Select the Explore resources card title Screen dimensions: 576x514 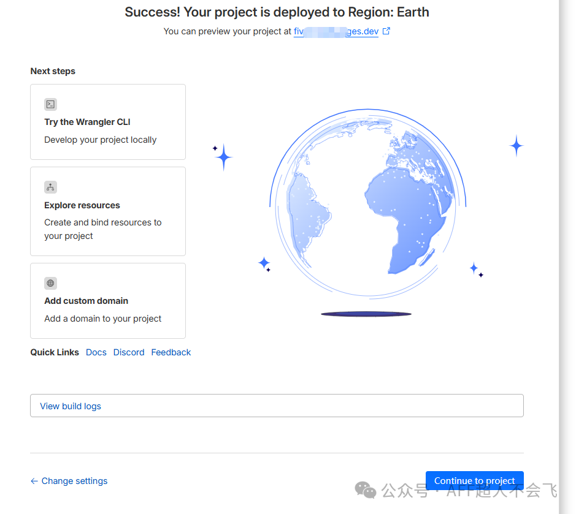(82, 205)
